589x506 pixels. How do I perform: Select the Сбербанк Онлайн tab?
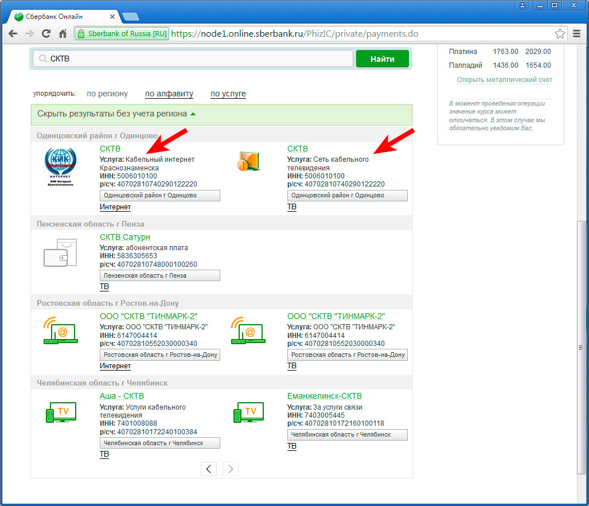click(x=64, y=17)
